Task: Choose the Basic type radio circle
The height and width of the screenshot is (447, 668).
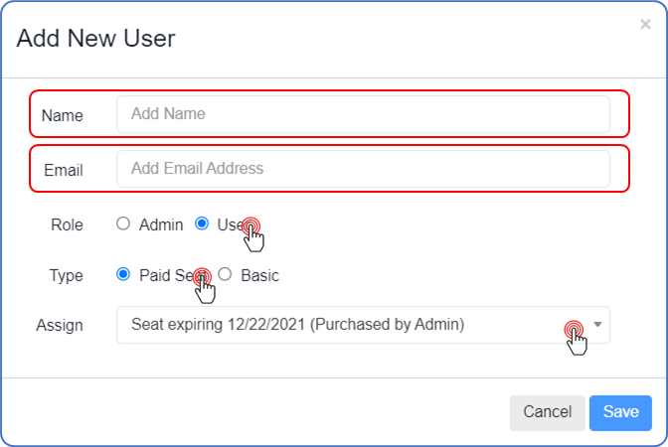Action: (225, 275)
